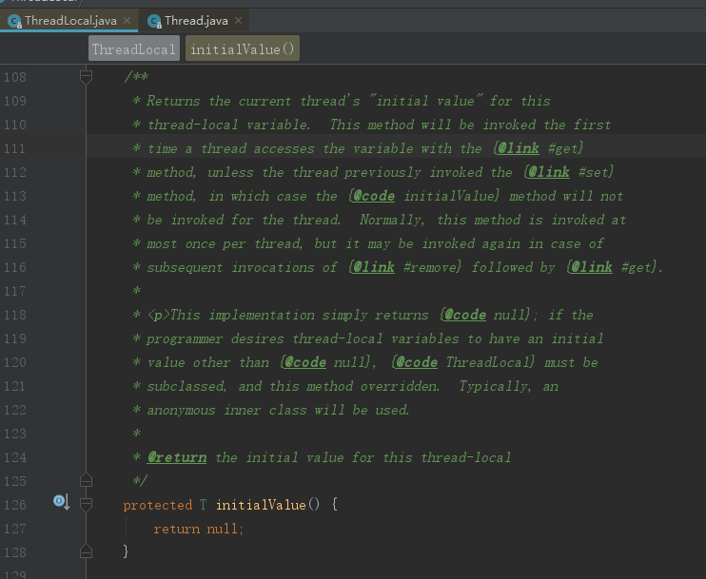Click the @link tag before #get on line 116
Screen dimensions: 706x579
(592, 267)
